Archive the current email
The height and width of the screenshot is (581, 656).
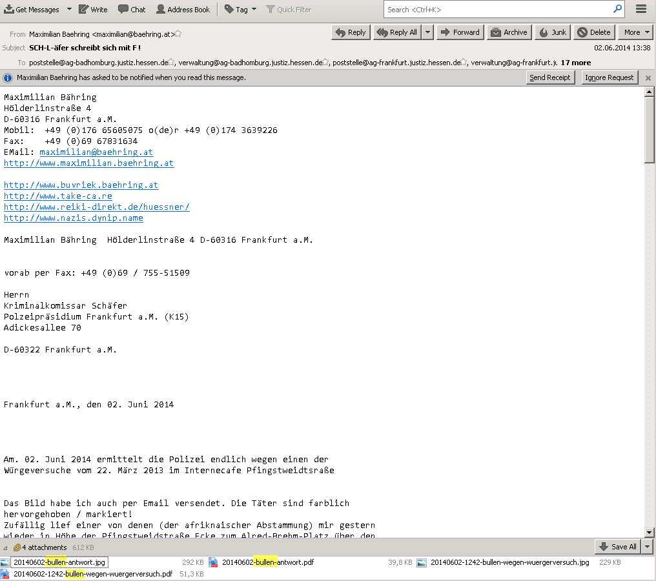pos(509,32)
